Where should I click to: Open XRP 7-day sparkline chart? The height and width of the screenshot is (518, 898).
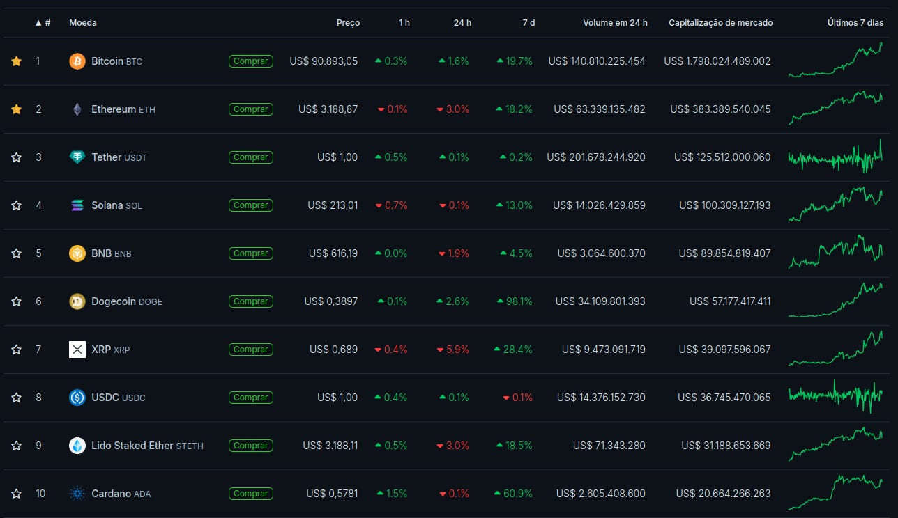835,348
